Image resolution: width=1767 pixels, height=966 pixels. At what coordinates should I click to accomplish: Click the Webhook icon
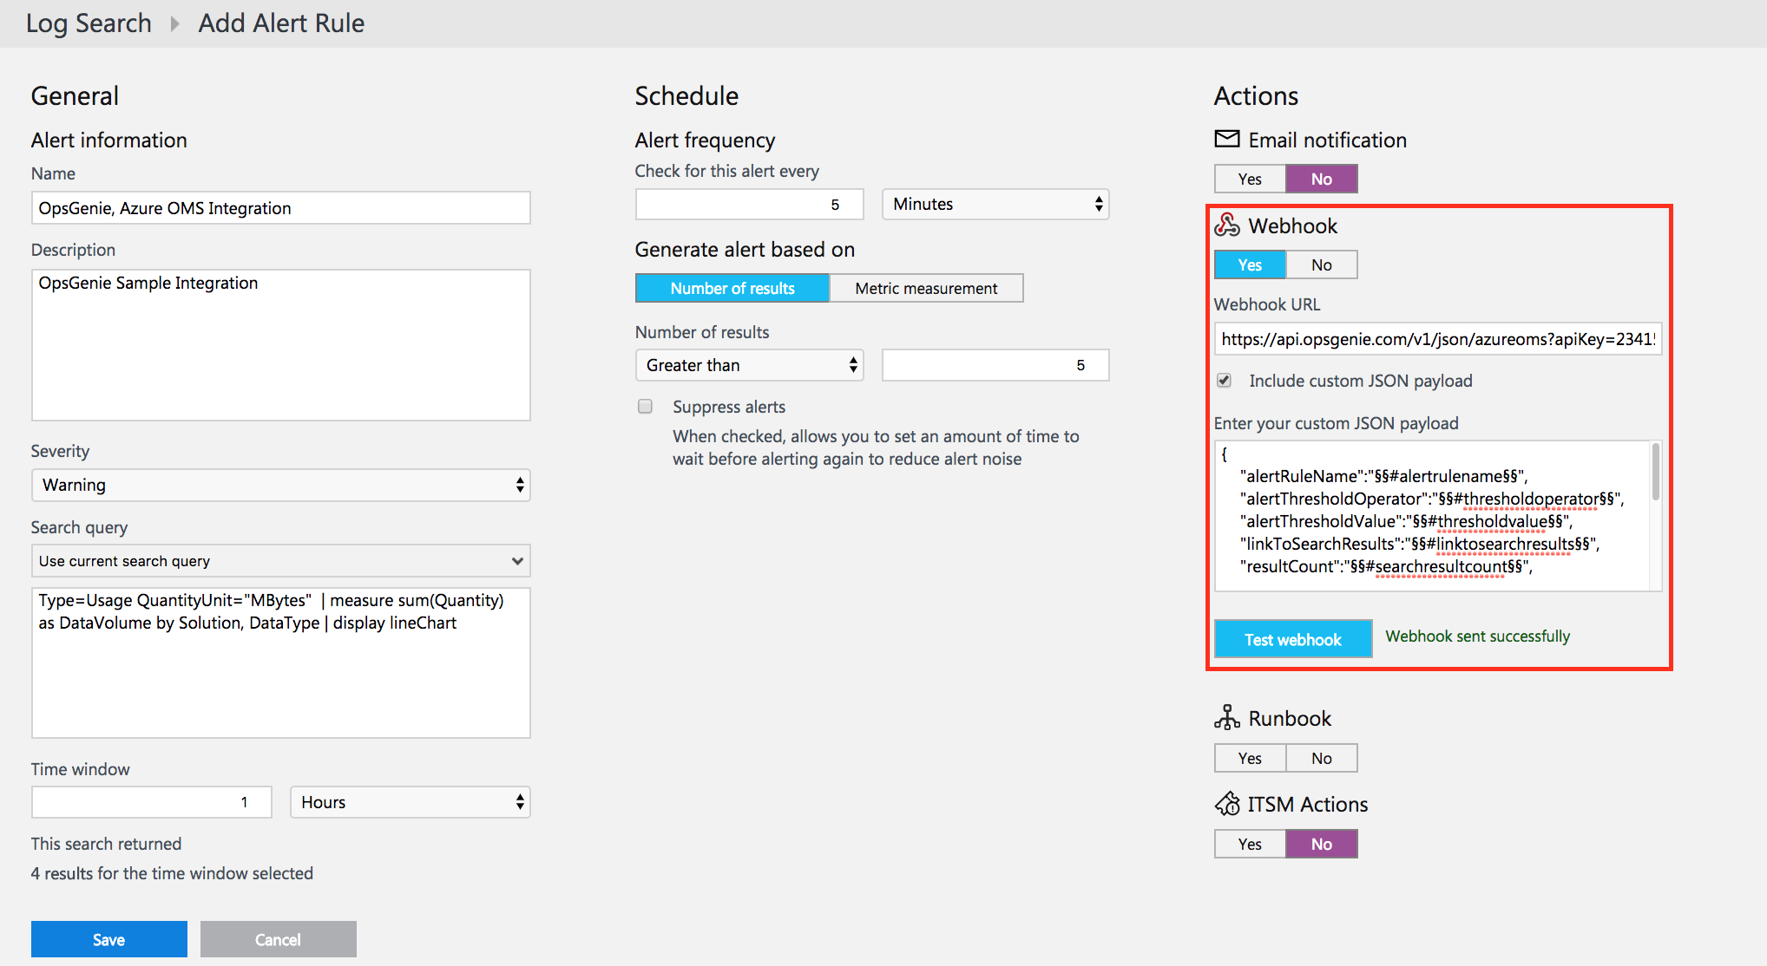pyautogui.click(x=1226, y=225)
